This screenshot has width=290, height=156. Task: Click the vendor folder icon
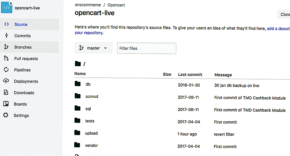point(78,145)
